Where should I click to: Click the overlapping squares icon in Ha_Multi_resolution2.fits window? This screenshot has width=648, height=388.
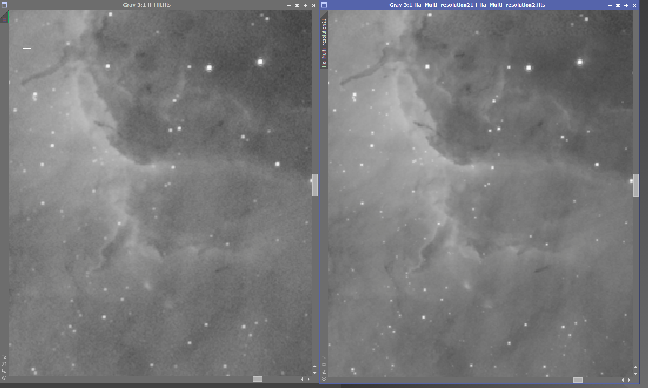tap(324, 372)
